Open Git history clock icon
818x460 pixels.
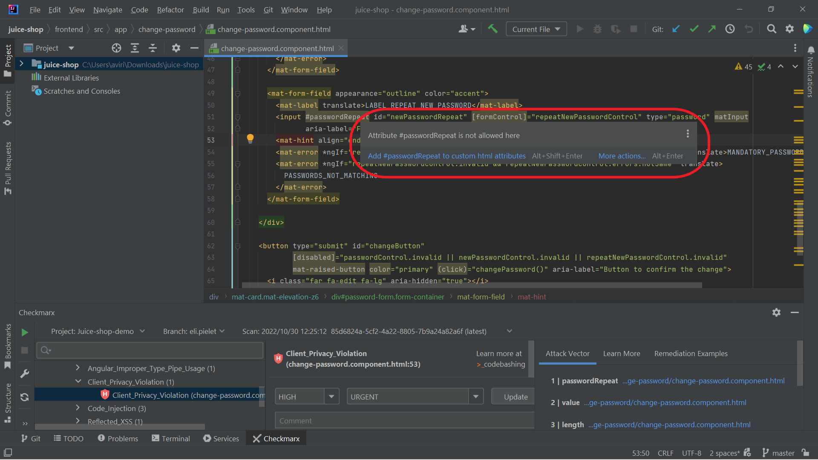(730, 29)
